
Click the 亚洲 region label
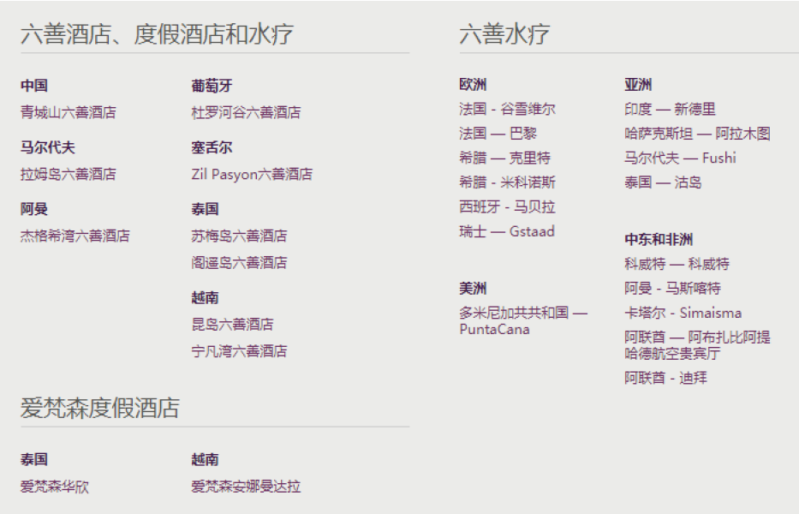(x=638, y=85)
